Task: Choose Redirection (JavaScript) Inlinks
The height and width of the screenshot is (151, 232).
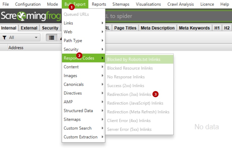Action: [x=139, y=103]
